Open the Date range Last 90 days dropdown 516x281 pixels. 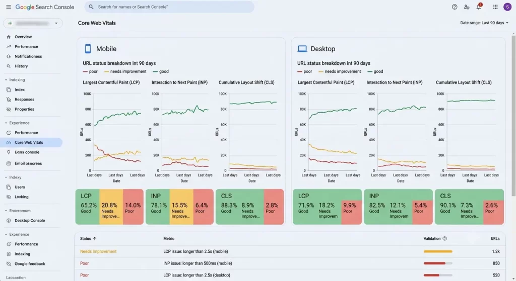coord(484,23)
